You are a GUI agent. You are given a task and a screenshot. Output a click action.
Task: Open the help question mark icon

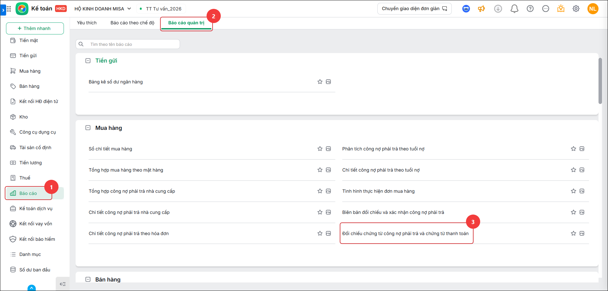click(x=530, y=9)
